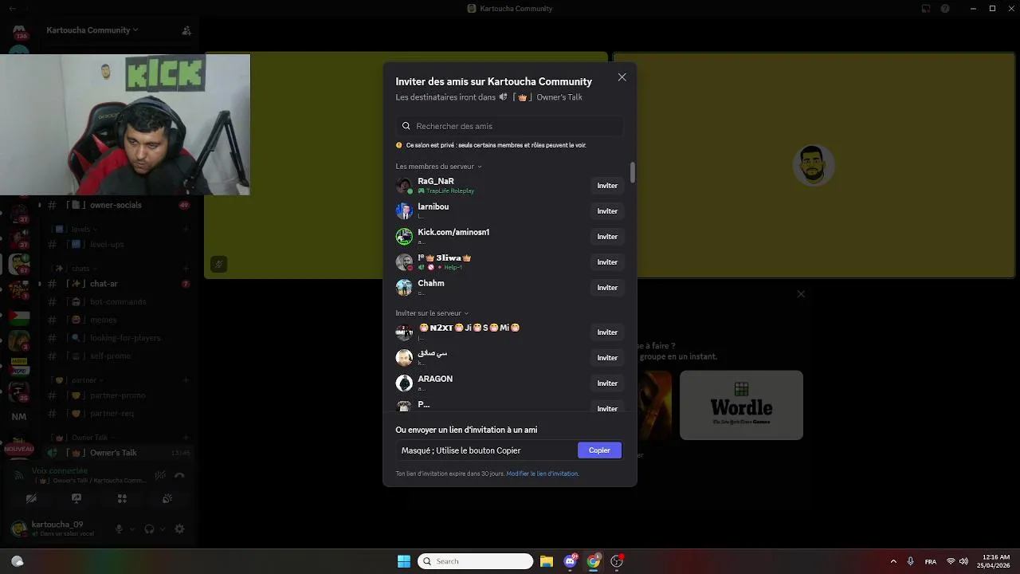
Task: Open the activities launcher icon
Action: pos(122,498)
